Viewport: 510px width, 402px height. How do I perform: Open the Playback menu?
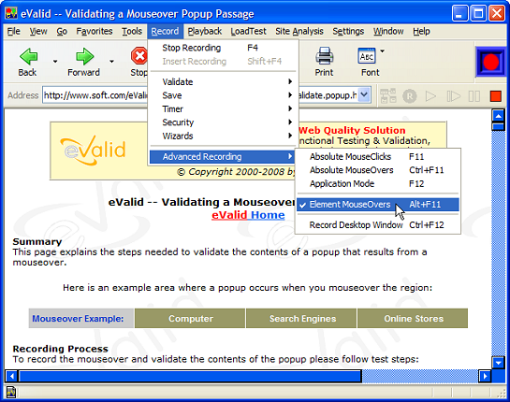[x=205, y=31]
